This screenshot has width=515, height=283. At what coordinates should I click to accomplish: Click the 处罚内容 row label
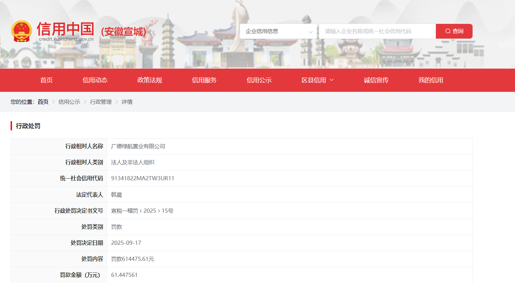(x=92, y=259)
